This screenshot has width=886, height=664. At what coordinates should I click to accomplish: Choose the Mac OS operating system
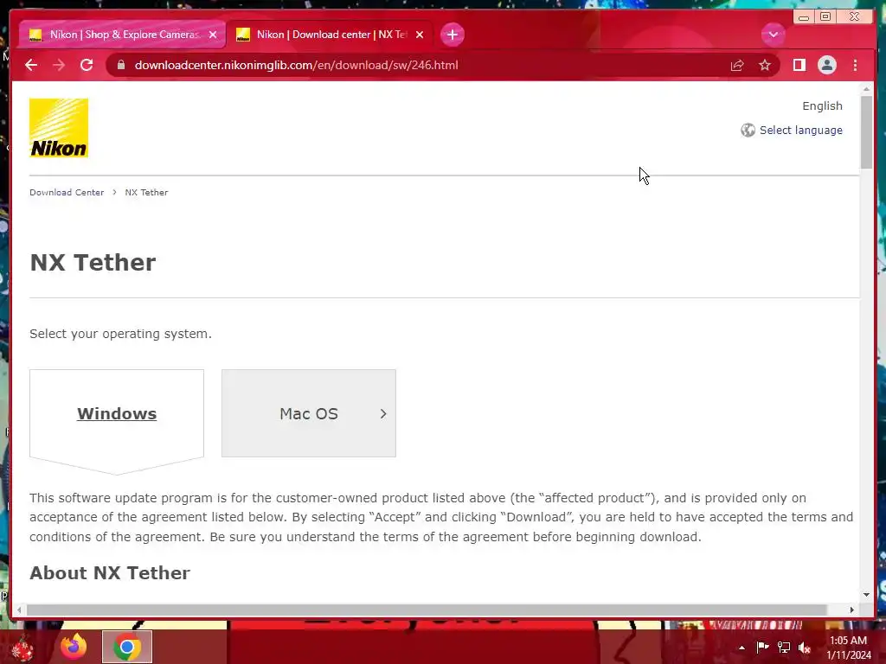click(x=309, y=413)
